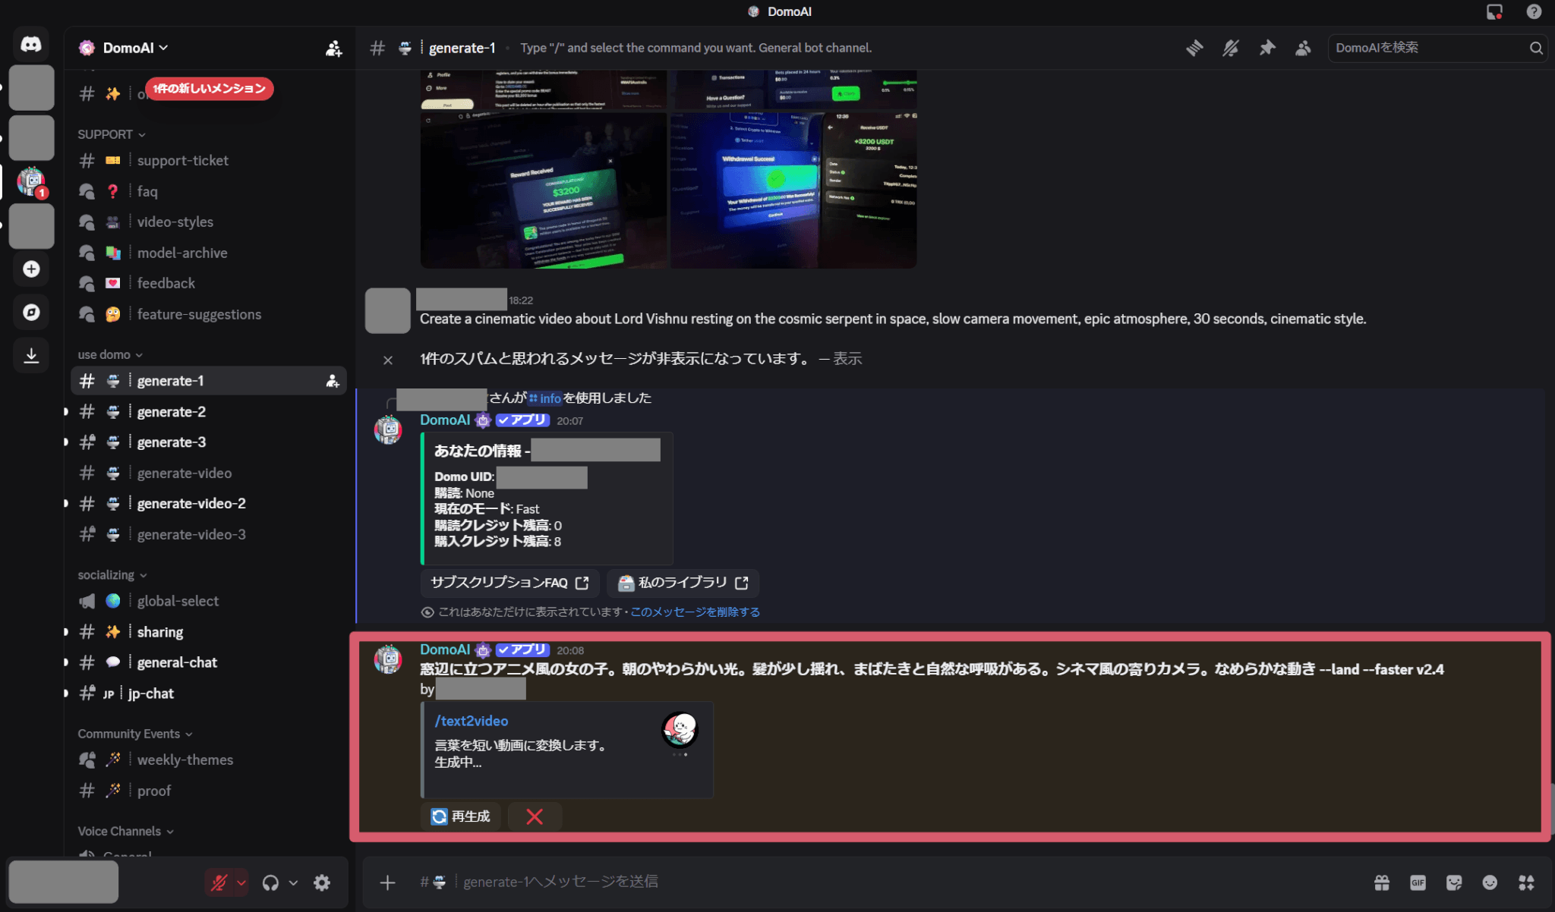The height and width of the screenshot is (912, 1555).
Task: Toggle headphones deafen button
Action: click(270, 882)
